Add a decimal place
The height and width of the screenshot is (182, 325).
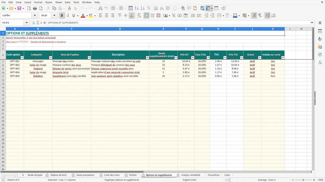click(x=193, y=16)
